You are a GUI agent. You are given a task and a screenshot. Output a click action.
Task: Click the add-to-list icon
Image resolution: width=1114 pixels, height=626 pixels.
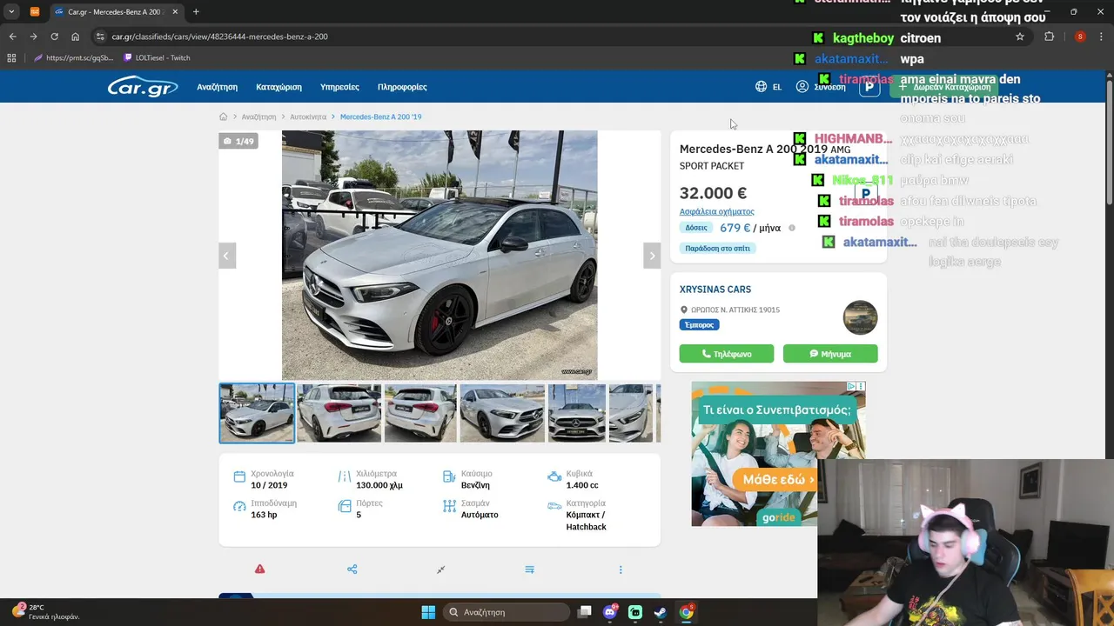point(529,569)
